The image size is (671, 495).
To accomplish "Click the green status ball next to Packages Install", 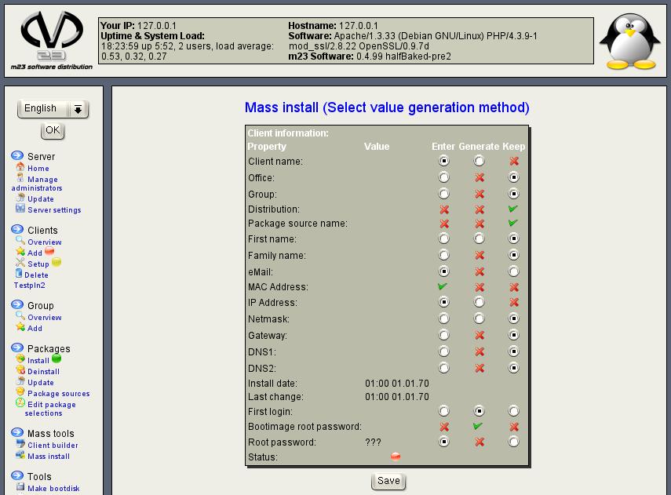I will pos(57,359).
